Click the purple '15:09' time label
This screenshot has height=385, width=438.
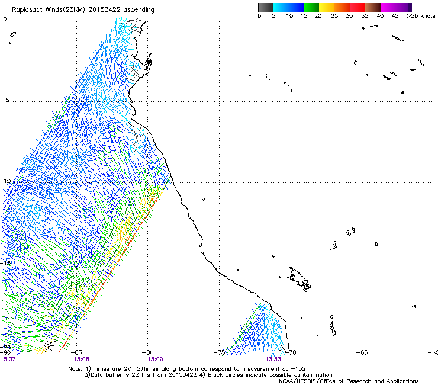click(155, 360)
